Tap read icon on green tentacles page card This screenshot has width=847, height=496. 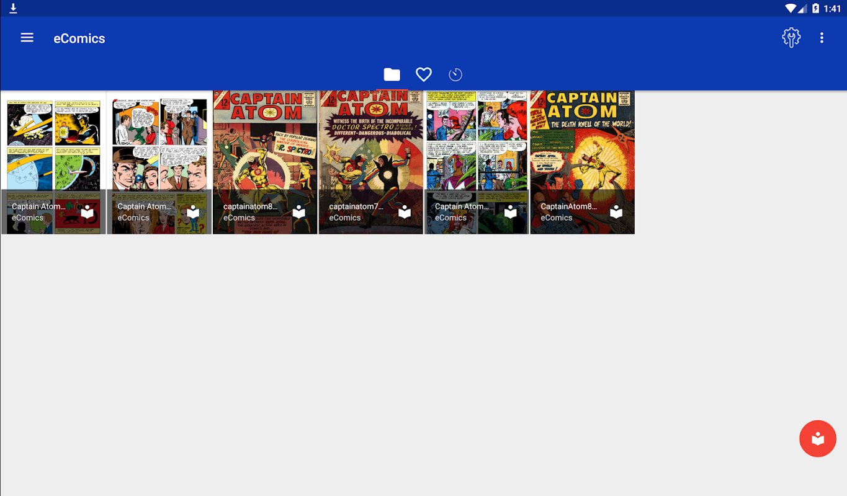(x=511, y=212)
